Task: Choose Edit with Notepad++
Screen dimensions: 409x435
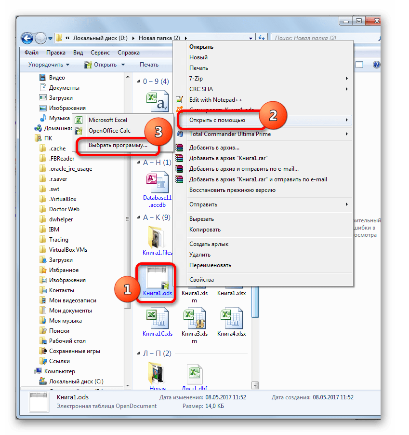Action: click(x=216, y=100)
